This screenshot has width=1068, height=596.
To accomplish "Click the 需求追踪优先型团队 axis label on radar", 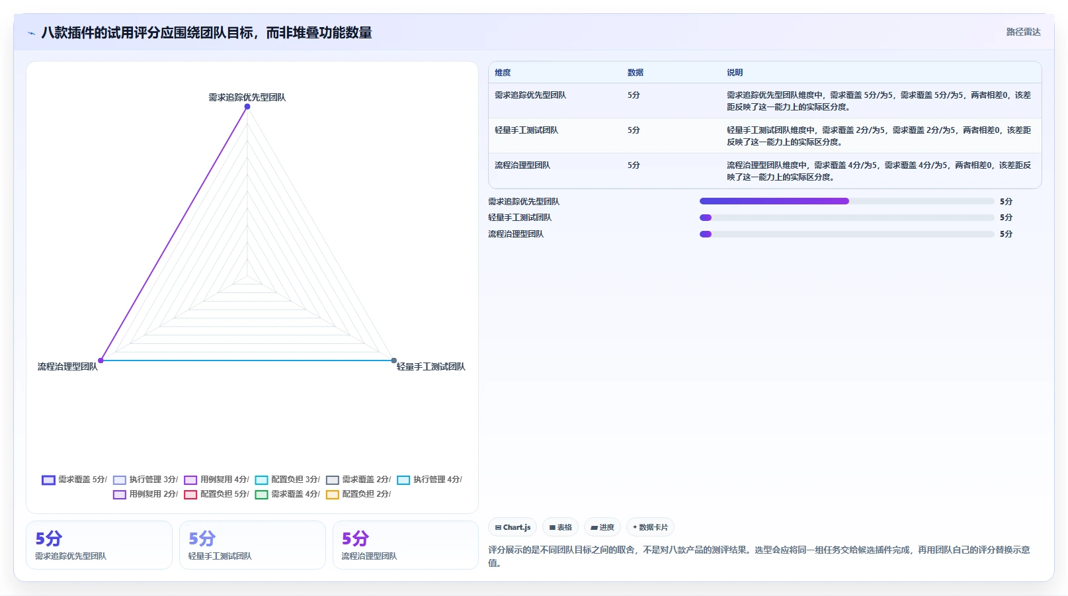I will pos(247,97).
